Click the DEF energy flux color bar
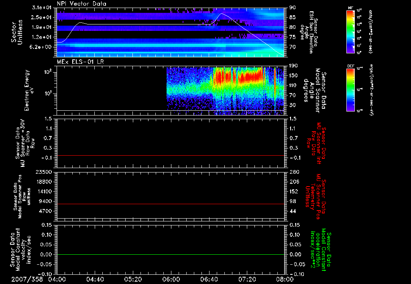Image resolution: width=411 pixels, height=284 pixels. 350,89
